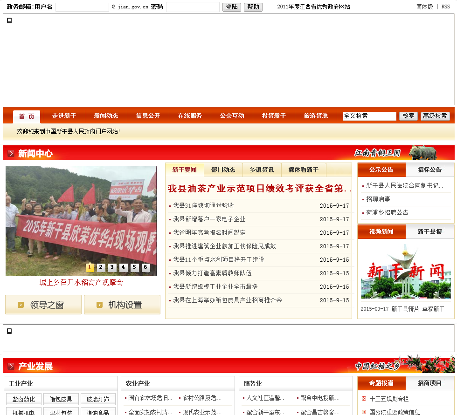Show slide 6 of the news photo
The width and height of the screenshot is (457, 415).
click(145, 267)
